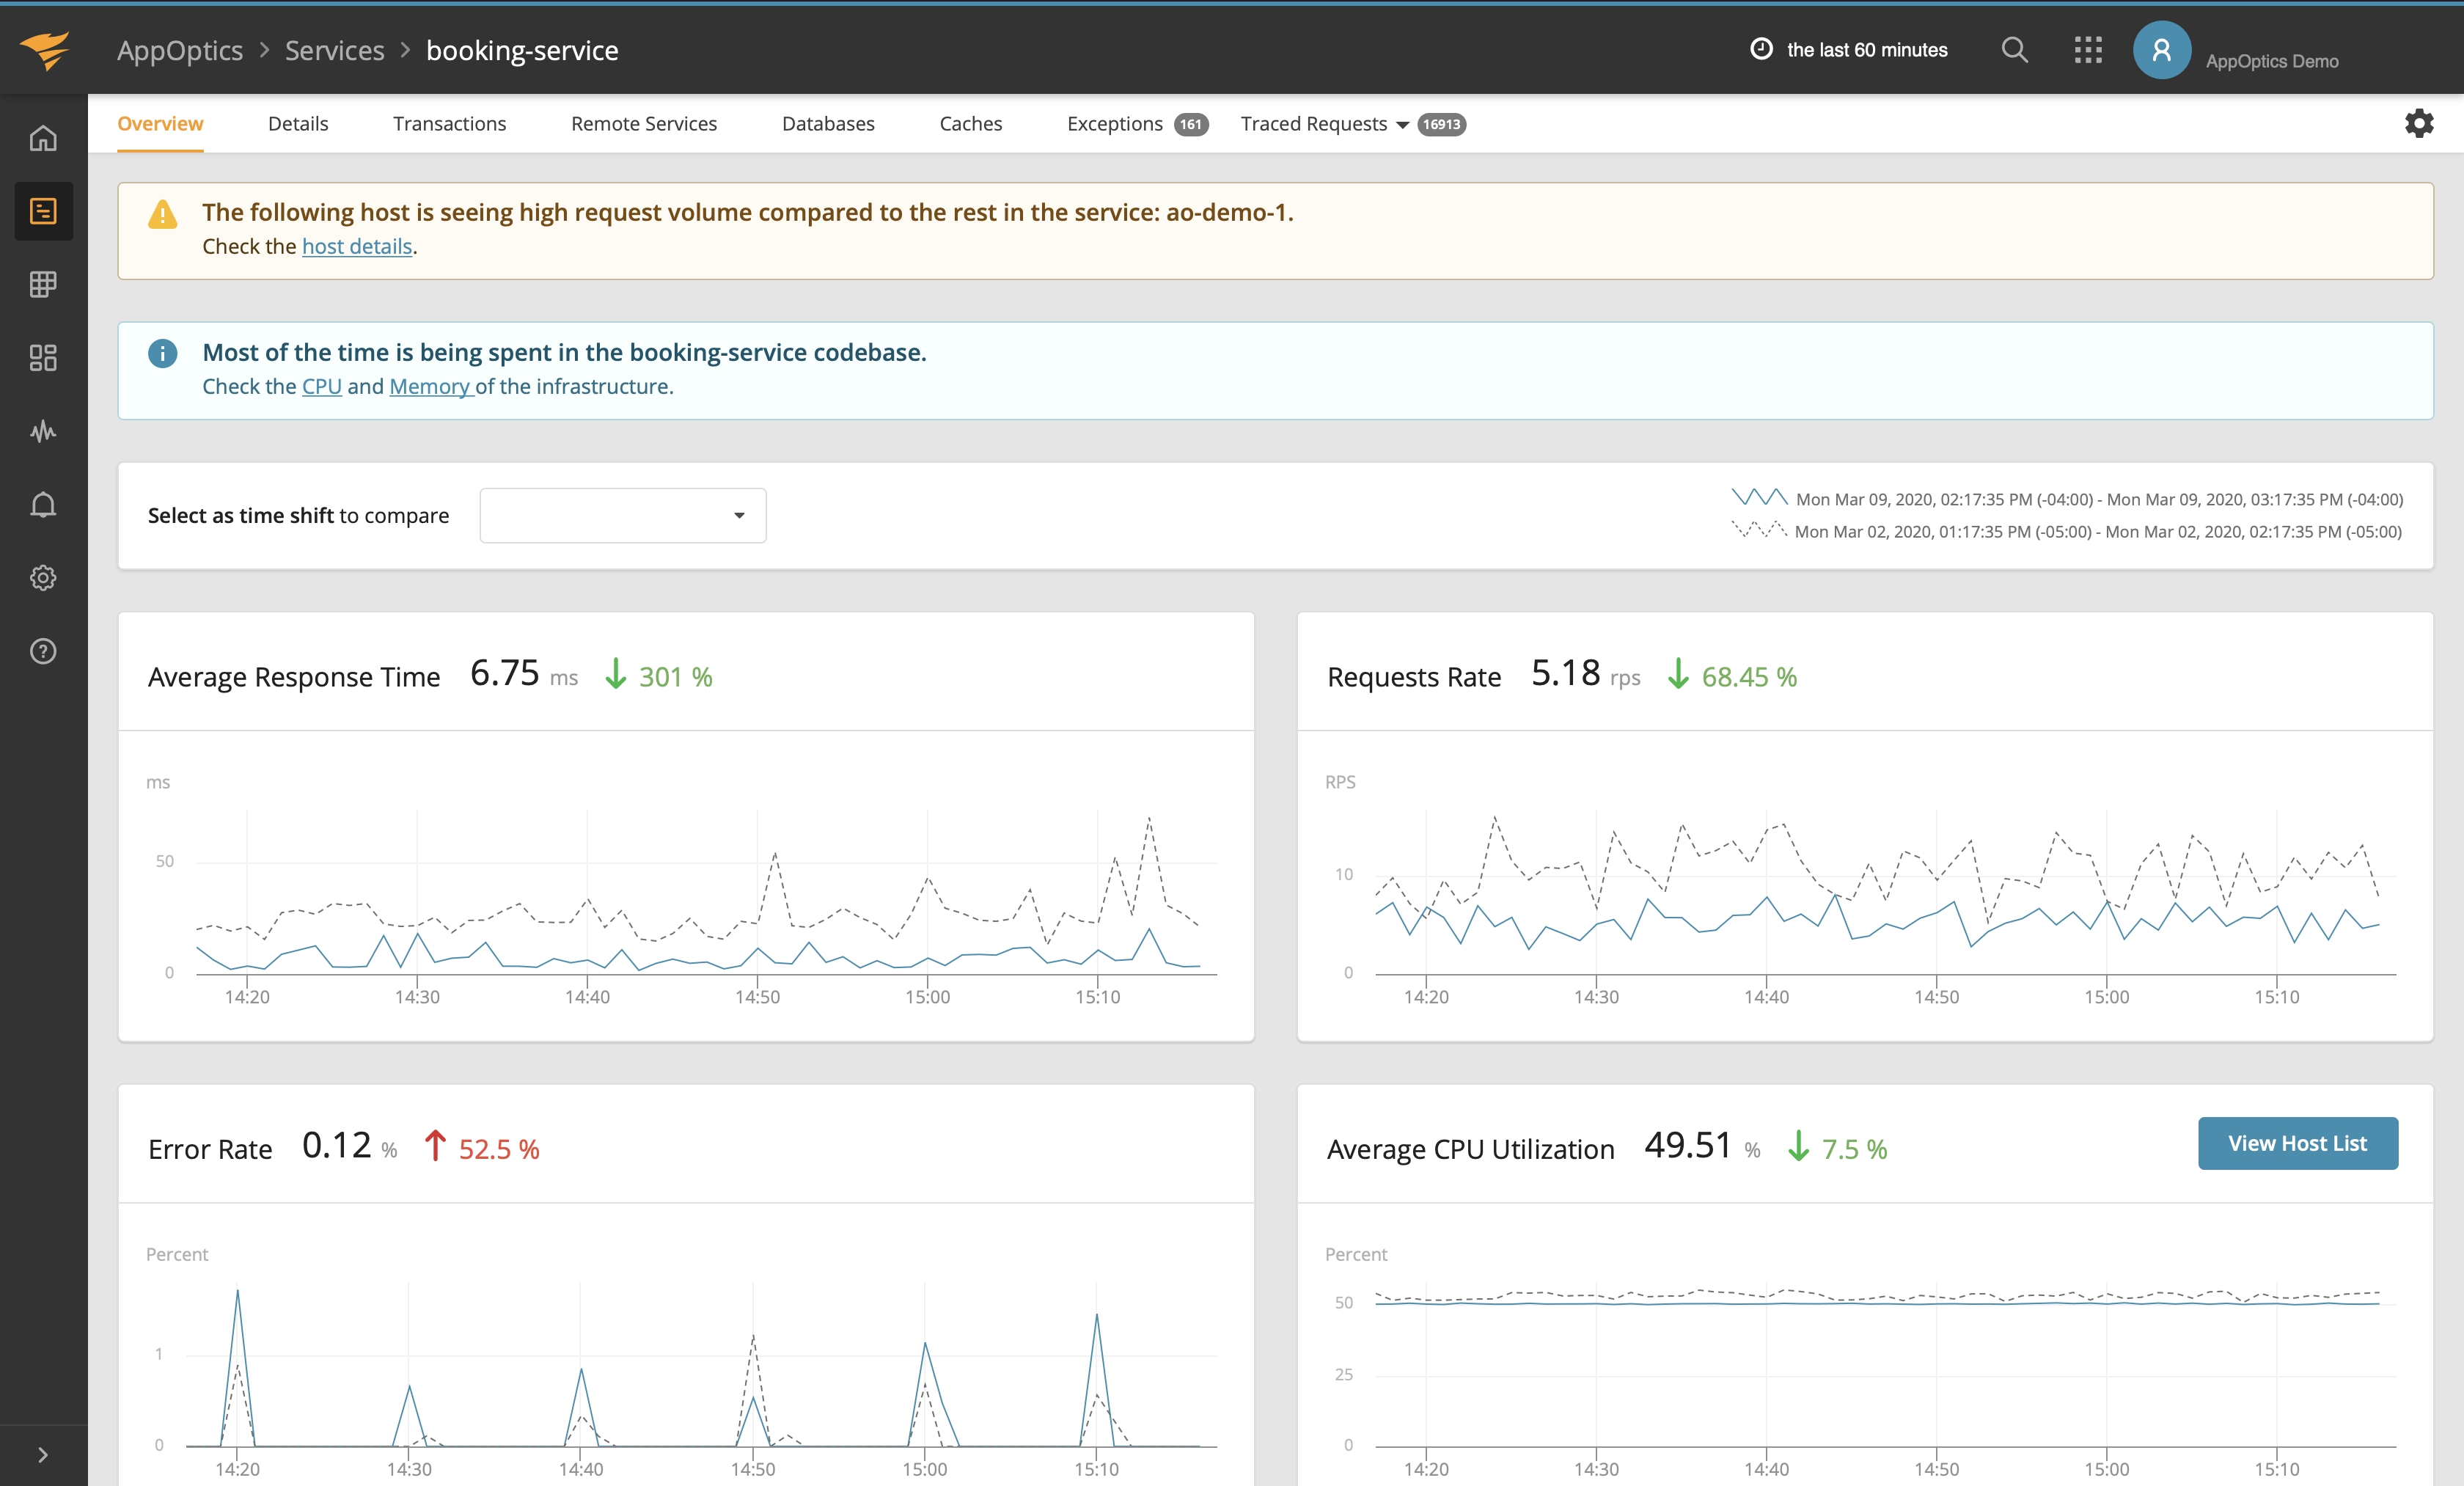The height and width of the screenshot is (1486, 2464).
Task: Select the Overview tab
Action: pos(160,123)
